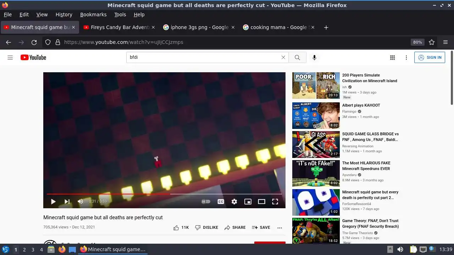Open the Edit menu
The image size is (454, 255).
tap(24, 15)
